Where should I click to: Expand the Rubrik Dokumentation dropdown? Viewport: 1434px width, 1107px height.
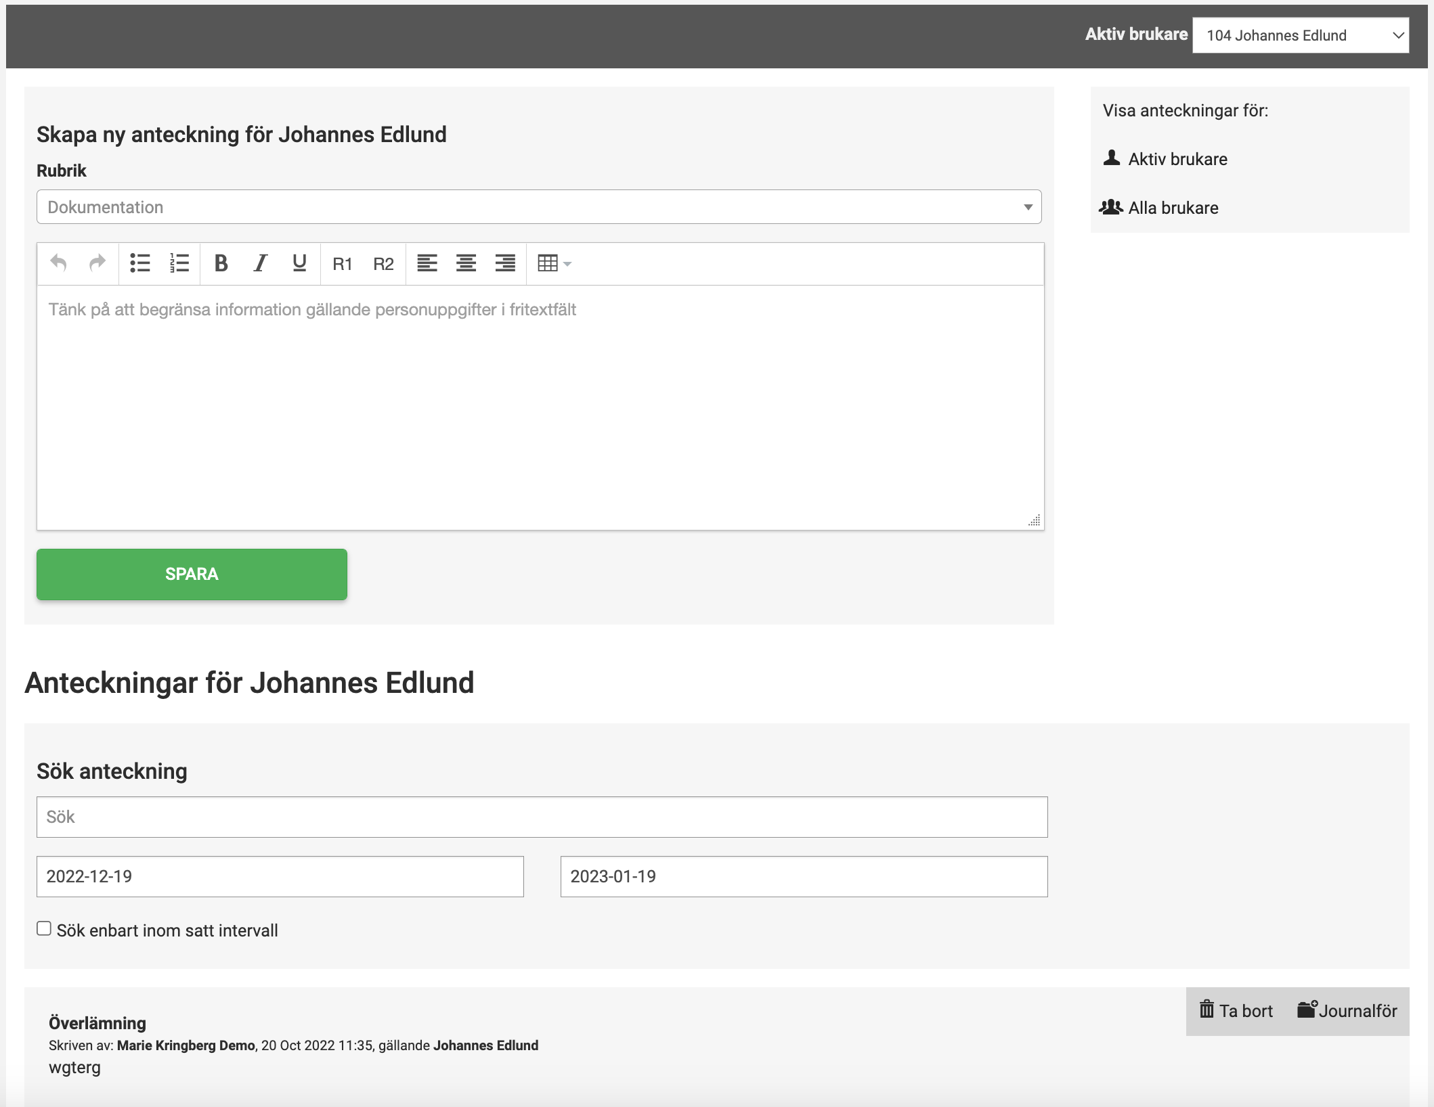point(538,207)
